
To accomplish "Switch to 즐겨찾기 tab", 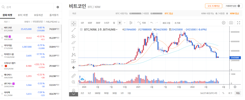I will (x=54, y=15).
